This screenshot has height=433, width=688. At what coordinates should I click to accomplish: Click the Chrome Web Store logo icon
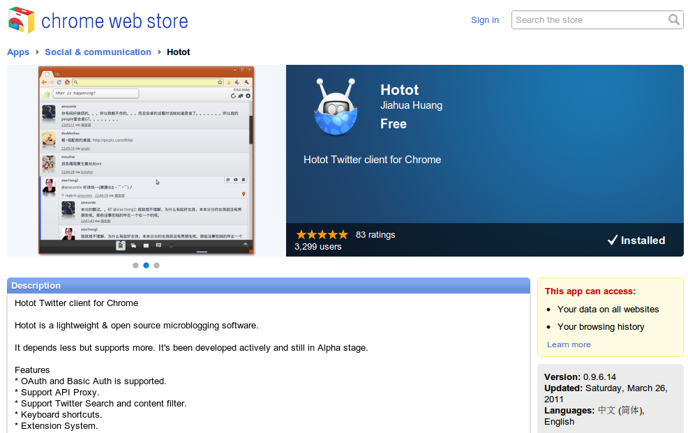pyautogui.click(x=21, y=20)
